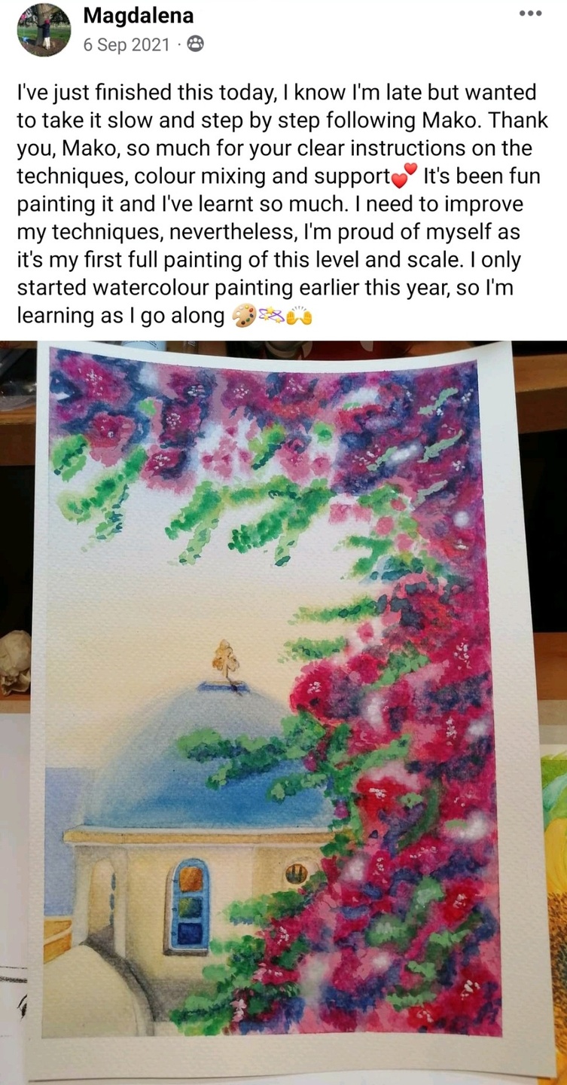View Magdalena's round profile picture

[x=44, y=29]
